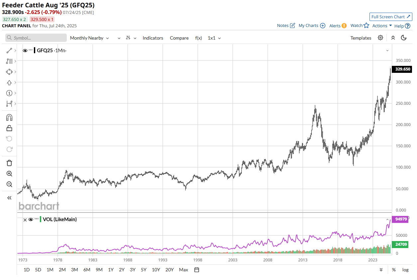The width and height of the screenshot is (417, 280).
Task: Open the date range calendar icon
Action: 197,270
